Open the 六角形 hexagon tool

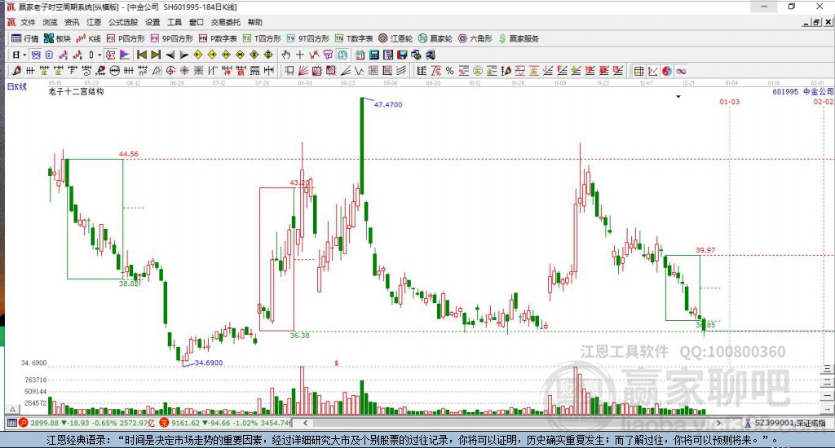(x=475, y=38)
